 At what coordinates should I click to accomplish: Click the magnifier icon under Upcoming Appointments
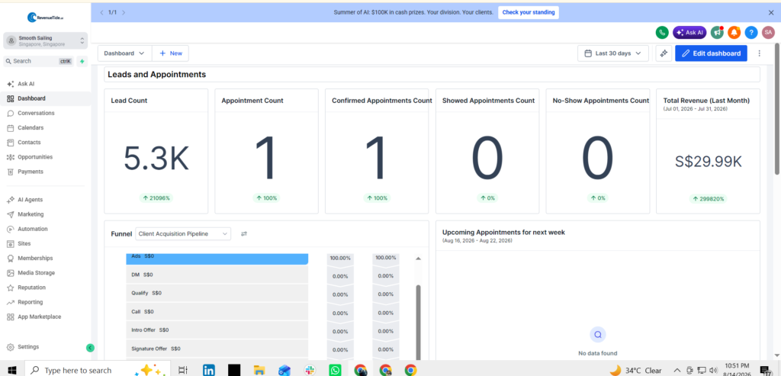point(598,335)
